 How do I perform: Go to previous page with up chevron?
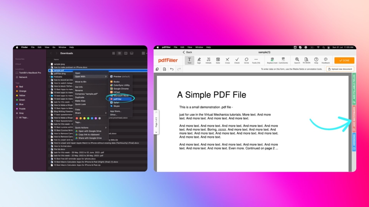coord(156,112)
